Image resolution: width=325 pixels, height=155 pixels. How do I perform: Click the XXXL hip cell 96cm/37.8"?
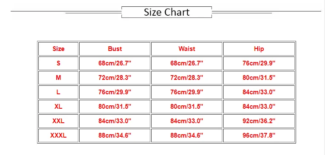pos(259,135)
